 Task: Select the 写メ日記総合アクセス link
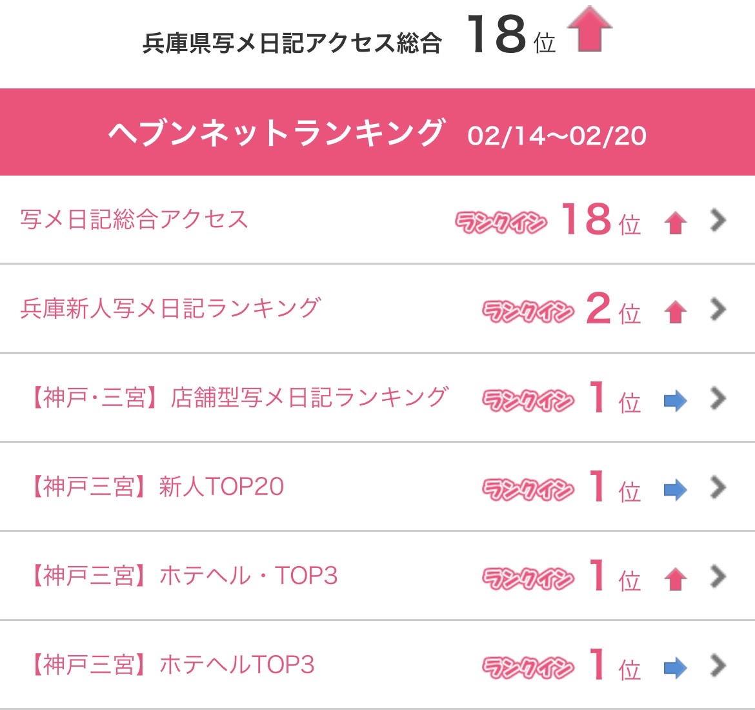134,219
